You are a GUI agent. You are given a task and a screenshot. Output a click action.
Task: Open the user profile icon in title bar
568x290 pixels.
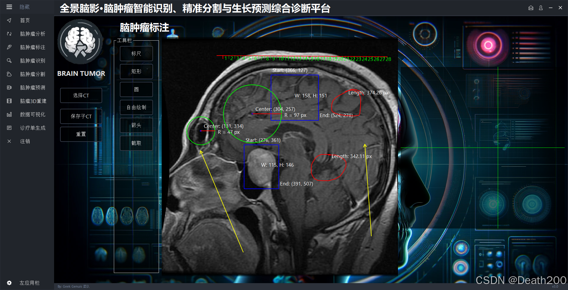click(x=541, y=8)
